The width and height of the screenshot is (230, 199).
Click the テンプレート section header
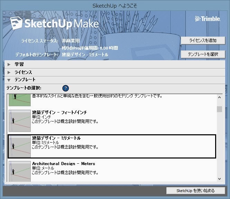(x=115, y=80)
